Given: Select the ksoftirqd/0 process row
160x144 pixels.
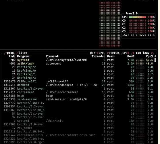Looking at the screenshot, I should pyautogui.click(x=78, y=71).
